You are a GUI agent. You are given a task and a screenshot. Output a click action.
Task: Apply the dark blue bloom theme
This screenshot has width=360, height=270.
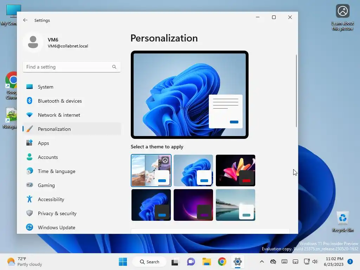coord(151,205)
